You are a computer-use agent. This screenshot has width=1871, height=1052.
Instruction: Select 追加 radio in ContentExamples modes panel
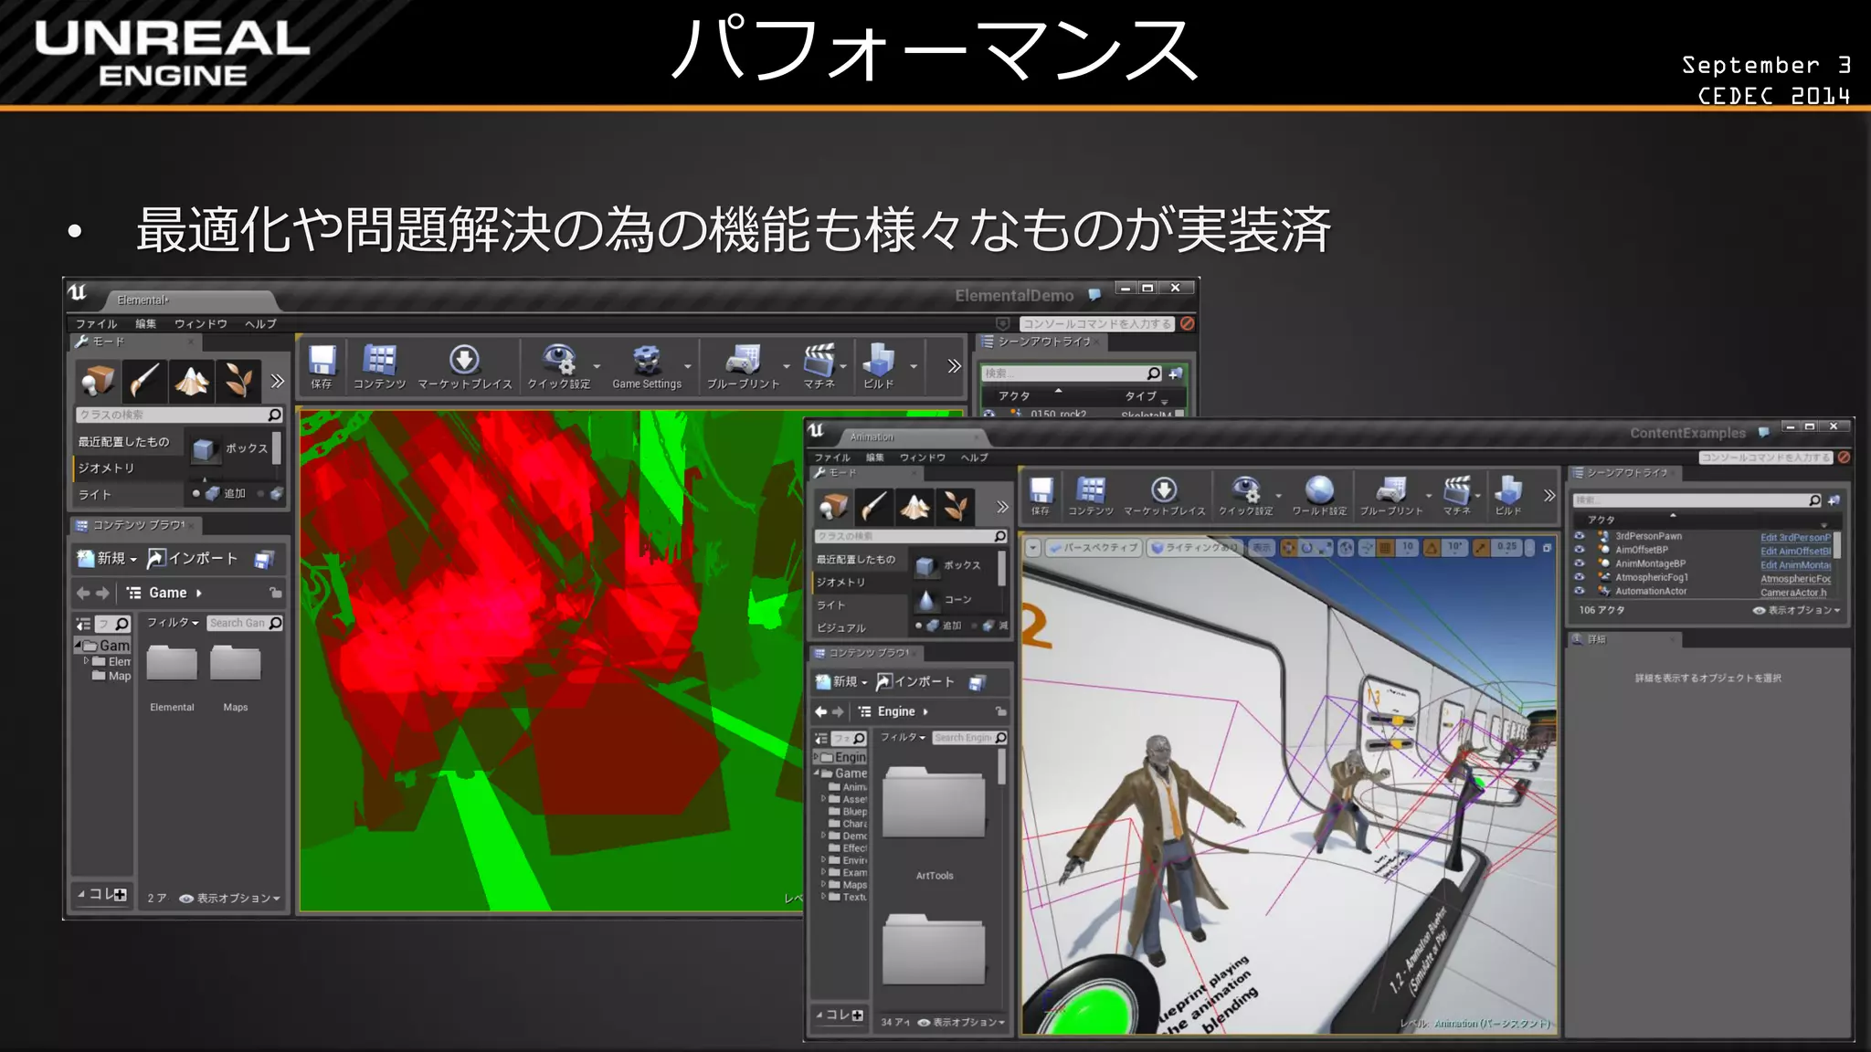(x=918, y=626)
